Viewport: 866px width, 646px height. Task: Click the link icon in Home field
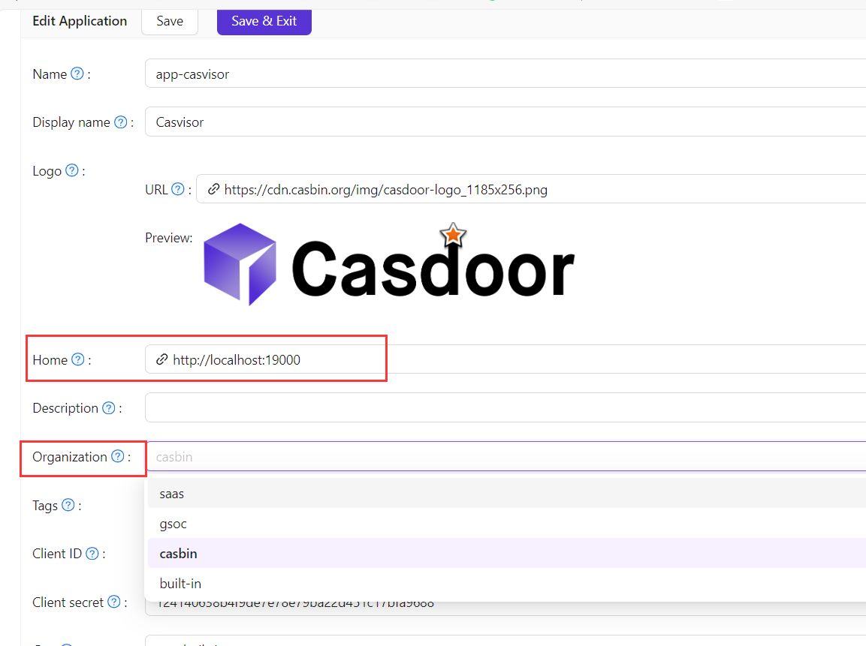pyautogui.click(x=161, y=360)
